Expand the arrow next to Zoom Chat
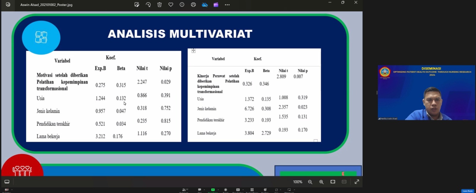The width and height of the screenshot is (476, 193). [204, 189]
